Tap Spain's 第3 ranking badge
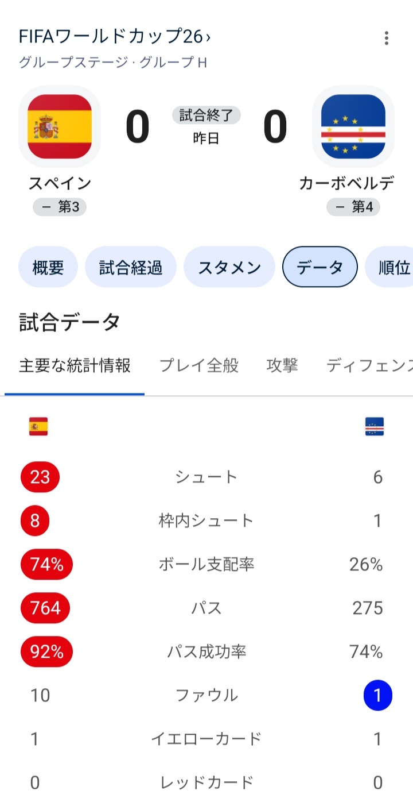The width and height of the screenshot is (413, 802). click(60, 207)
